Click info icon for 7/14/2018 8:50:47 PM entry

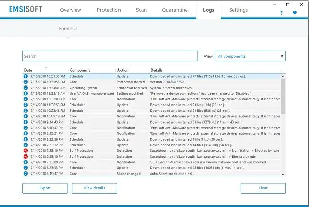point(26,128)
